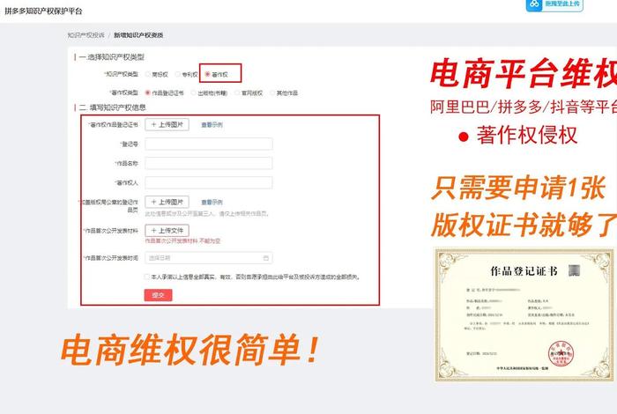The height and width of the screenshot is (414, 617).
Task: Open the 选择日期 date picker field
Action: point(209,258)
